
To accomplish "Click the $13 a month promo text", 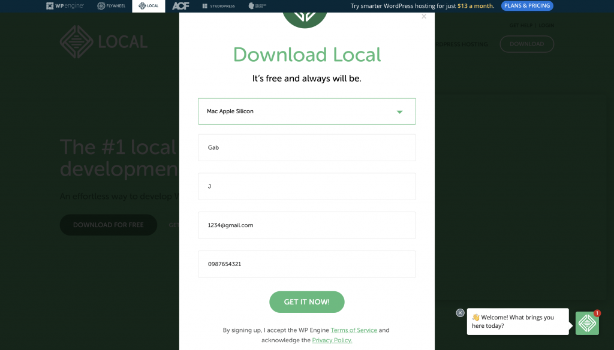I will [475, 6].
